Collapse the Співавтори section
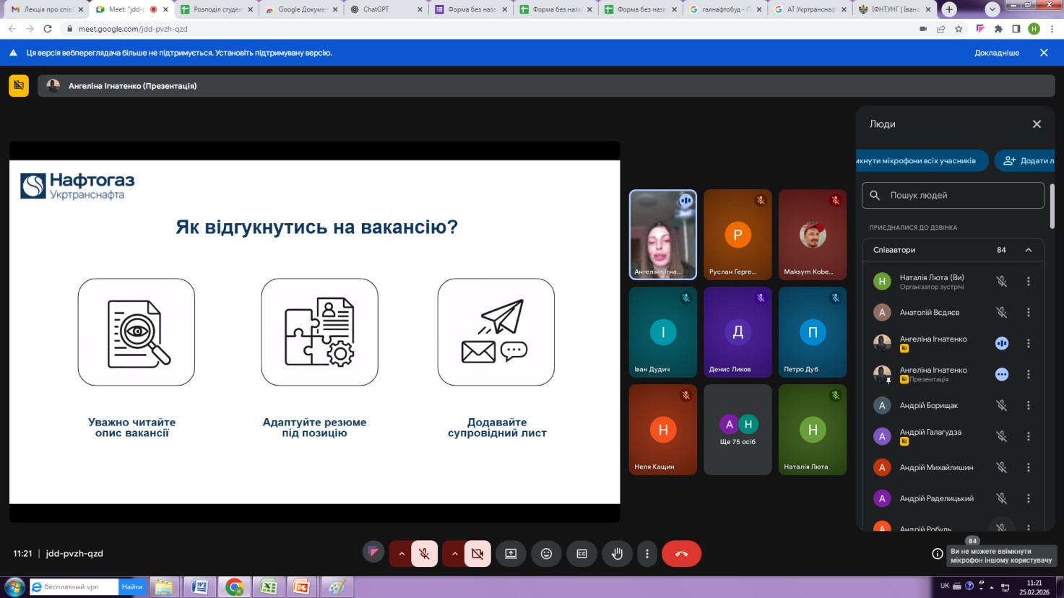1064x598 pixels. [1029, 250]
